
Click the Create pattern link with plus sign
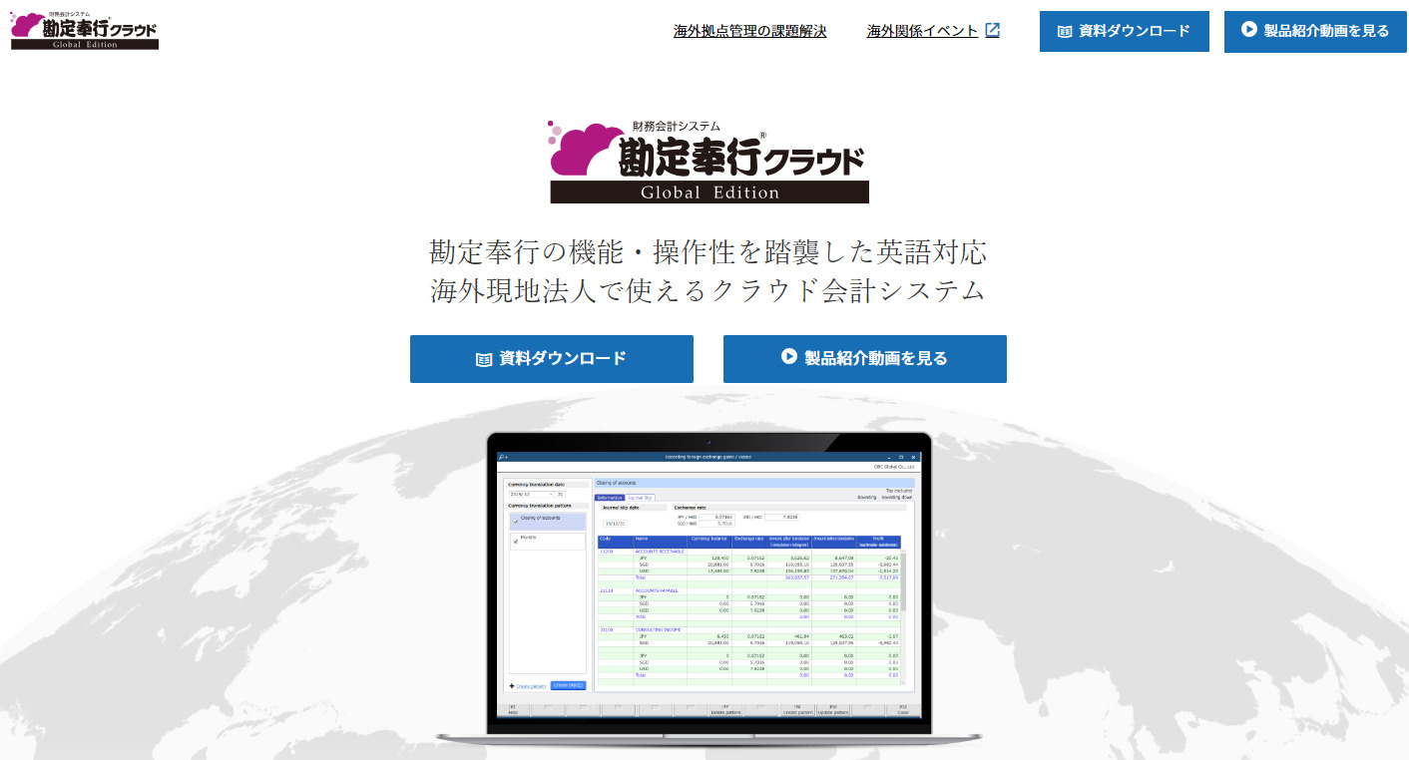pyautogui.click(x=529, y=686)
